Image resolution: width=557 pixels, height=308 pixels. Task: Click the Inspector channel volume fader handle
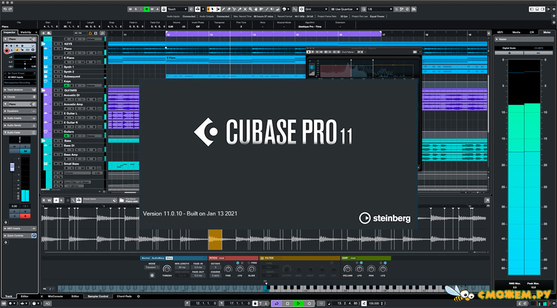coord(12,167)
